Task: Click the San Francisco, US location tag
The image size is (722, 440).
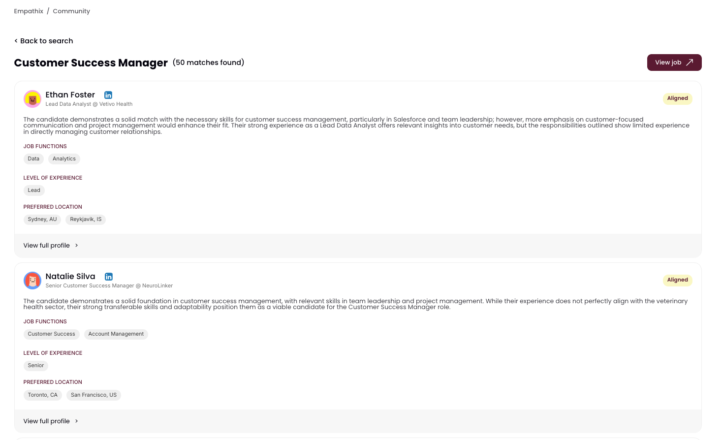Action: tap(94, 395)
